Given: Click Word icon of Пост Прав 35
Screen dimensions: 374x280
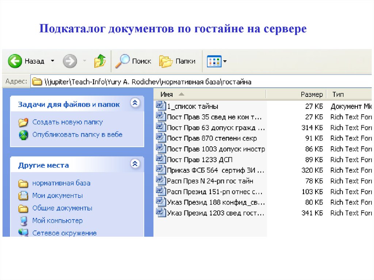Looking at the screenshot, I should 161,116.
